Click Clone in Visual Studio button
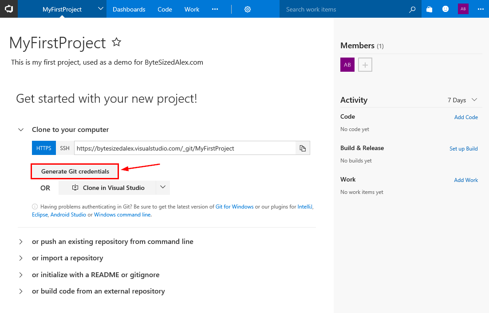The width and height of the screenshot is (489, 313). [107, 188]
